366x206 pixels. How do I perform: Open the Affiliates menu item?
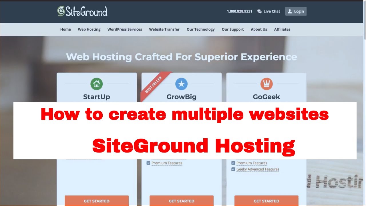click(282, 29)
